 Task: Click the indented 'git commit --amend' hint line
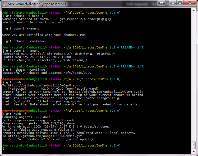point(23,28)
